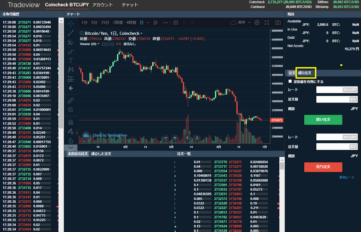Click the buy レート input field
Image resolution: width=361 pixels, height=232 pixels.
pos(337,90)
